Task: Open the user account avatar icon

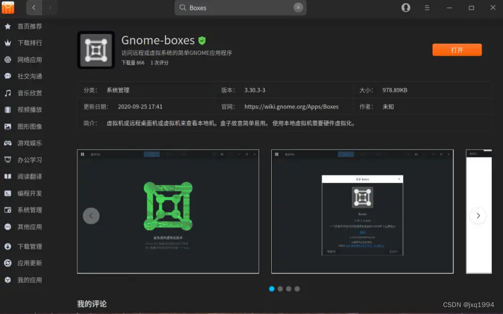Action: point(406,7)
